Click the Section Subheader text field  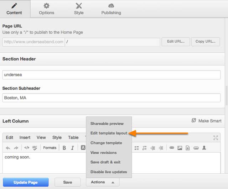(111, 98)
